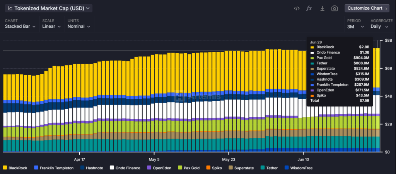Click the Jun 29 tooltip date
396x174 pixels.
(316, 42)
